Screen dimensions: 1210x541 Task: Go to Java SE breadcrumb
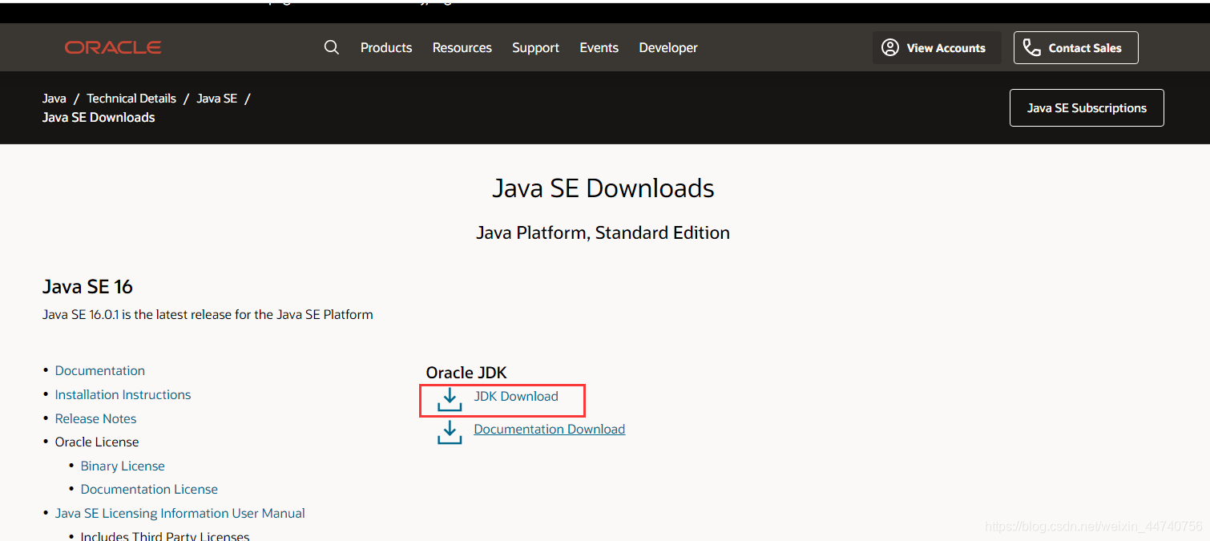(x=217, y=99)
